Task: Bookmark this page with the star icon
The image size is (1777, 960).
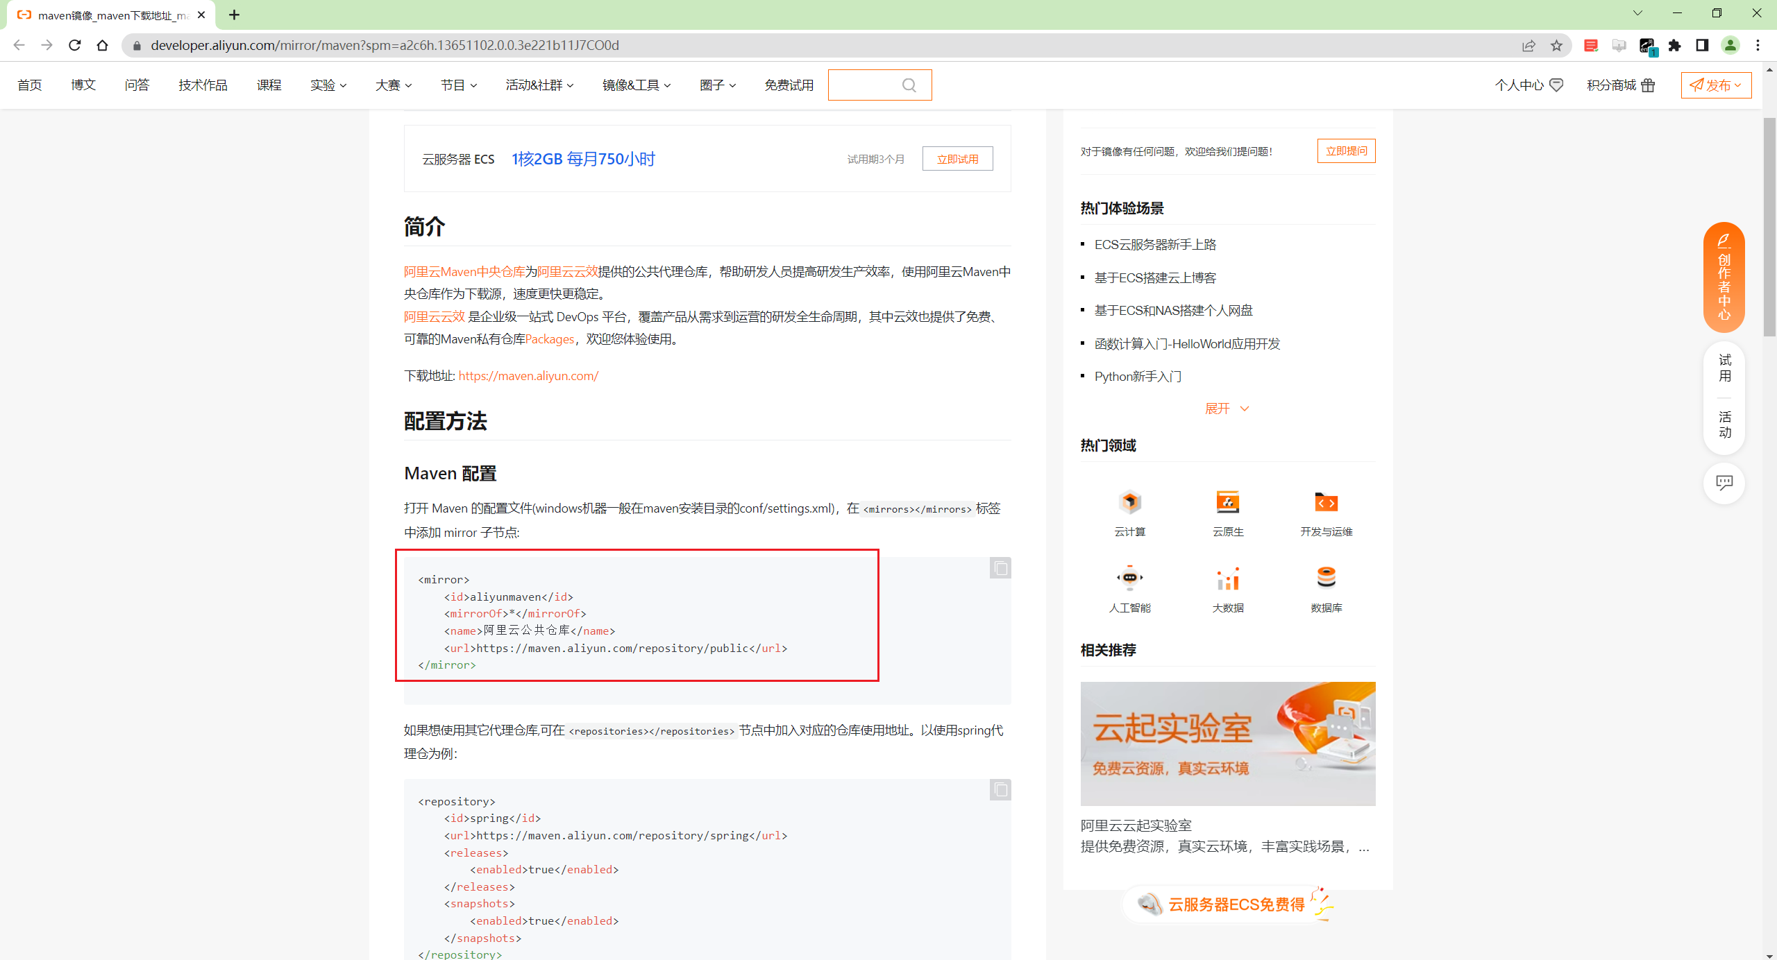Action: tap(1556, 45)
